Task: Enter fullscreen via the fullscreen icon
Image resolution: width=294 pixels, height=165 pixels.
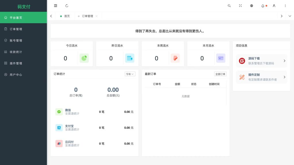Action: [240, 6]
